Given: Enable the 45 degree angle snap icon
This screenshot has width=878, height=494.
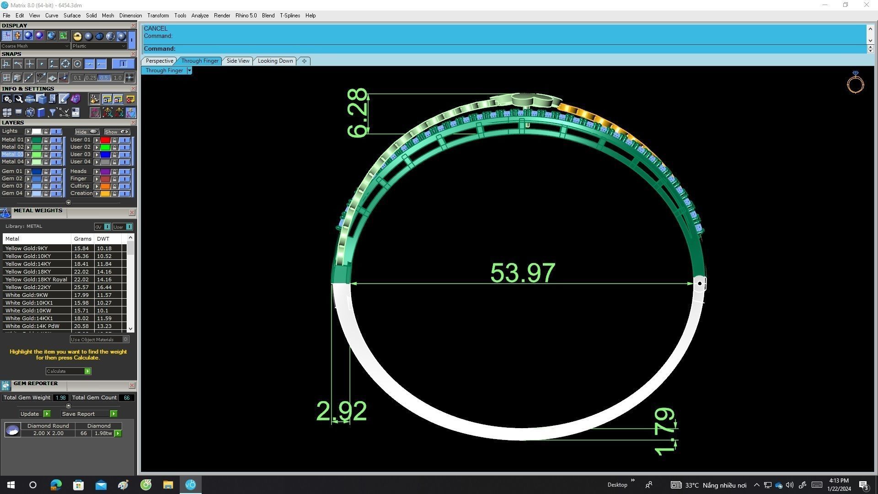Looking at the screenshot, I should (41, 78).
